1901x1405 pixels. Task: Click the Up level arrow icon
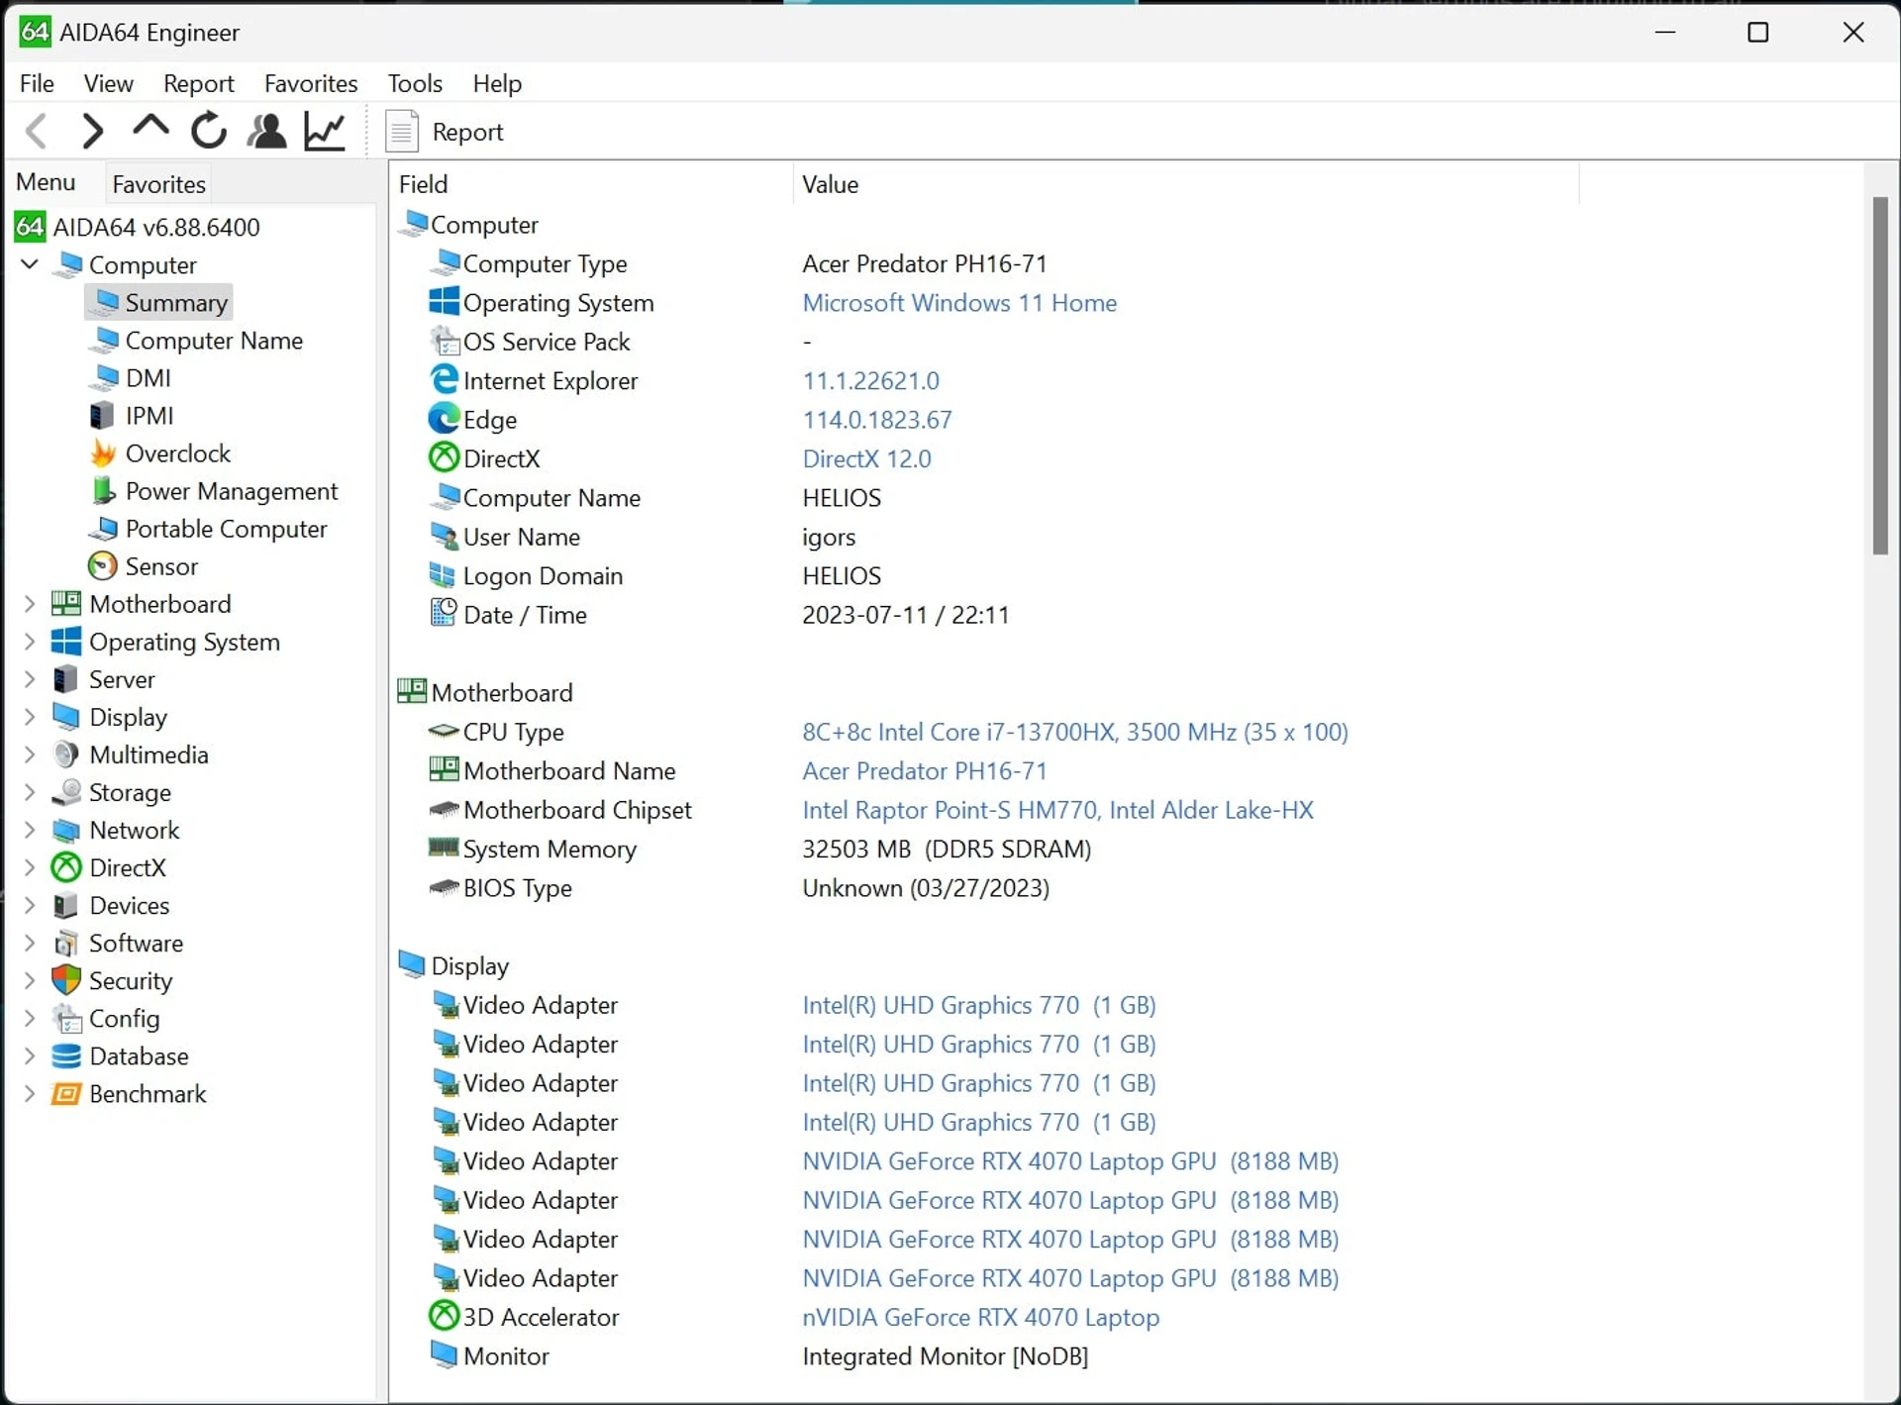[150, 128]
